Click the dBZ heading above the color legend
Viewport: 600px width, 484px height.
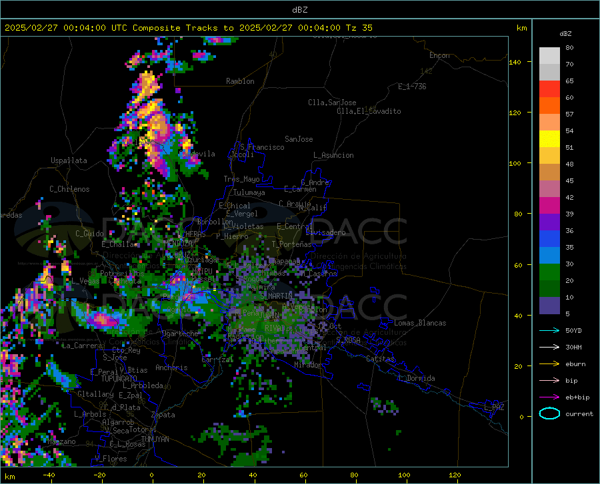[x=565, y=33]
